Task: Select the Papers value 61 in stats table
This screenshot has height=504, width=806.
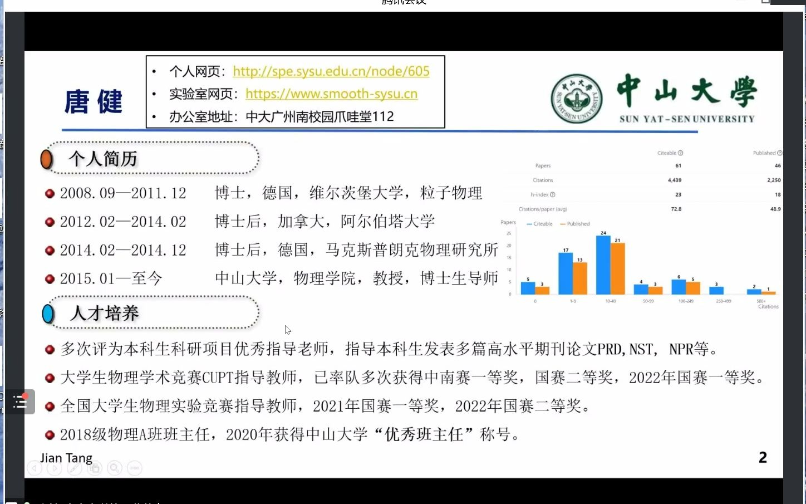Action: (678, 166)
